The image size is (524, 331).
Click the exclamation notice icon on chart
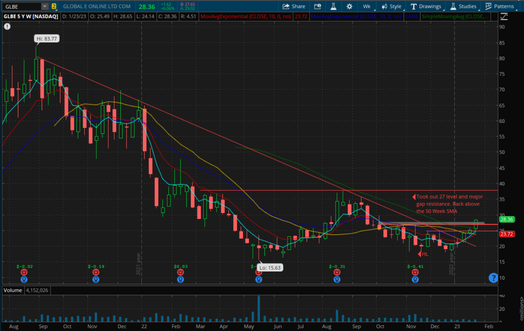7,26
